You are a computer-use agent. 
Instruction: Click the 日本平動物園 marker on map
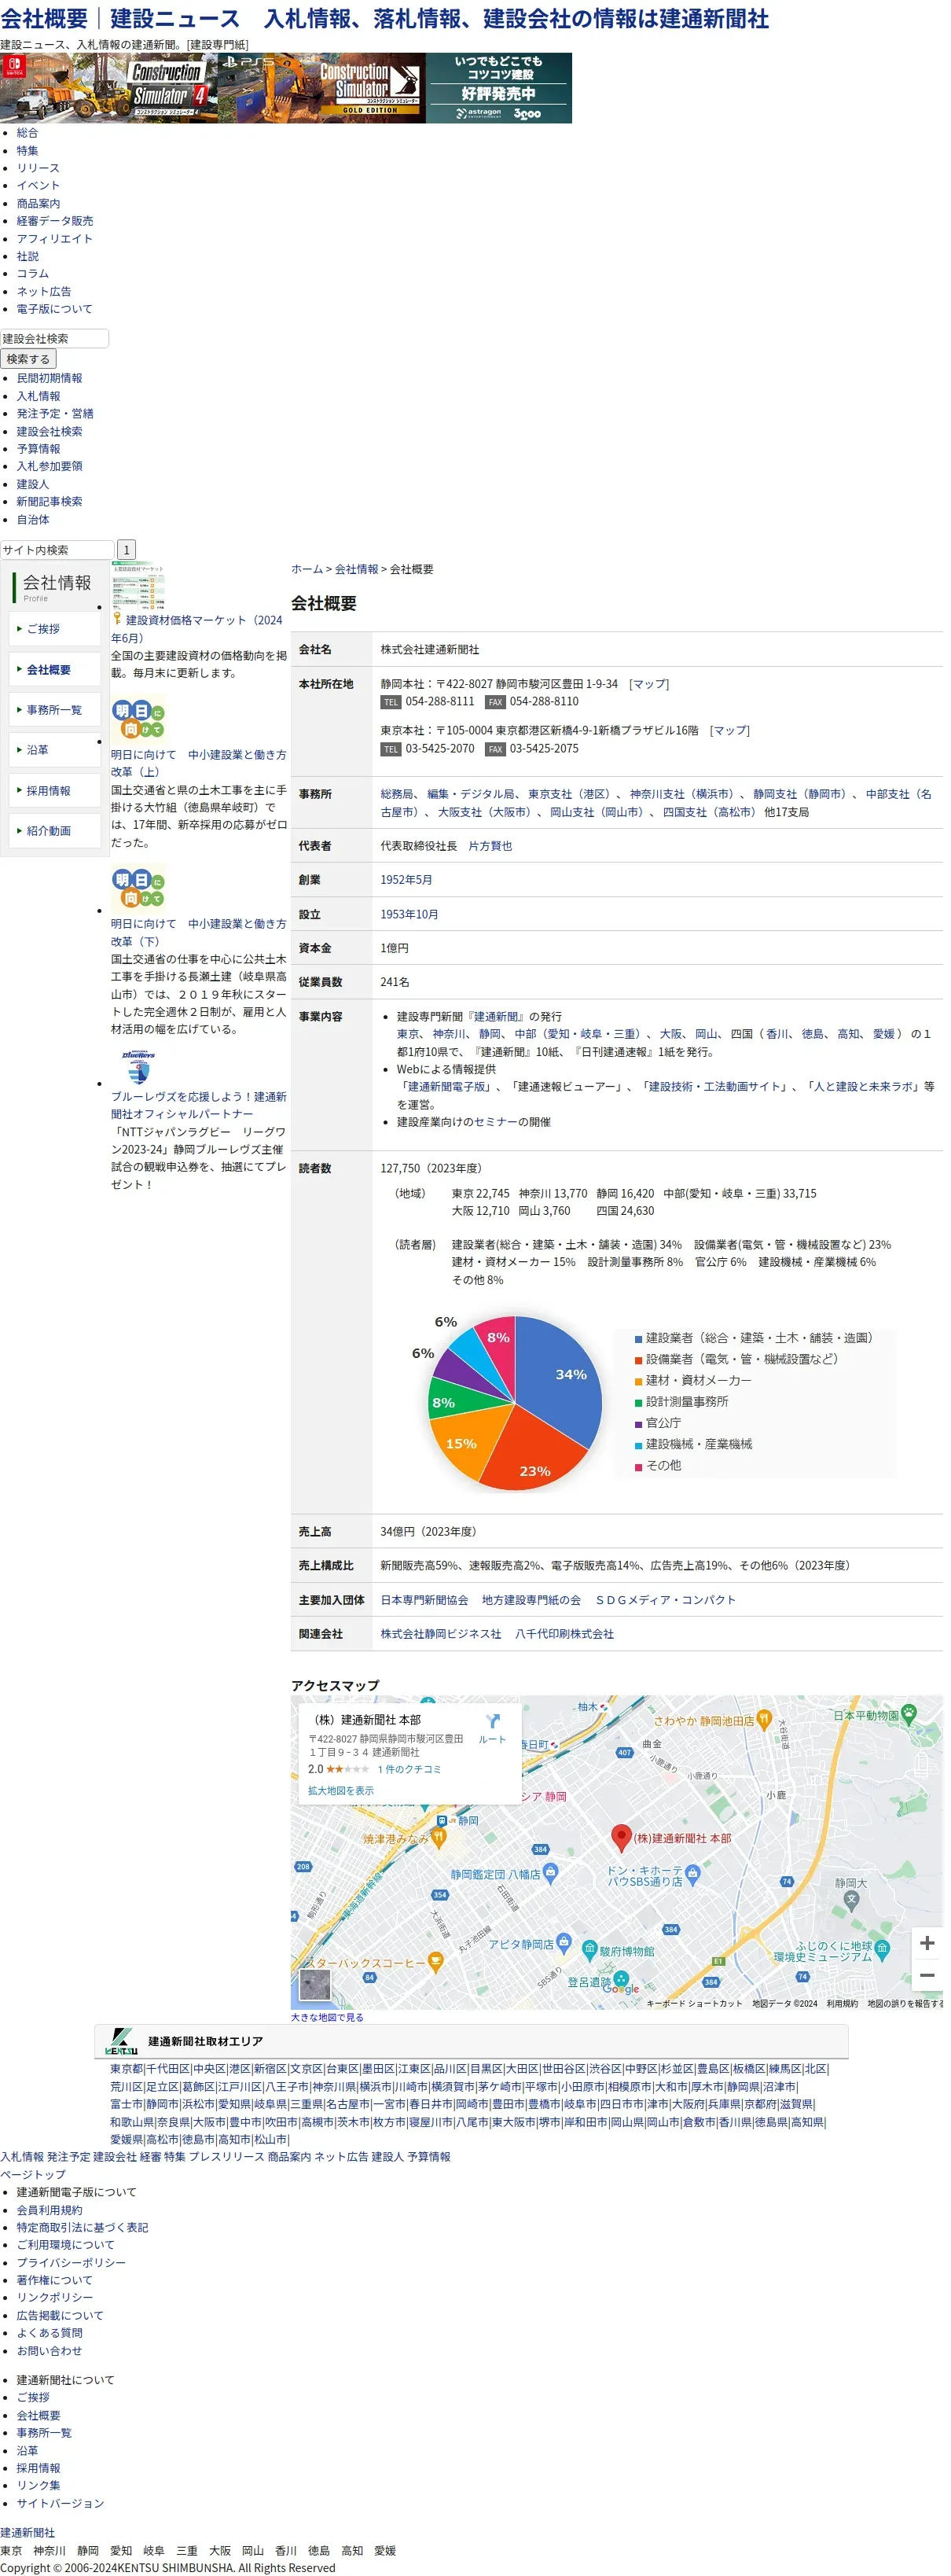908,1714
